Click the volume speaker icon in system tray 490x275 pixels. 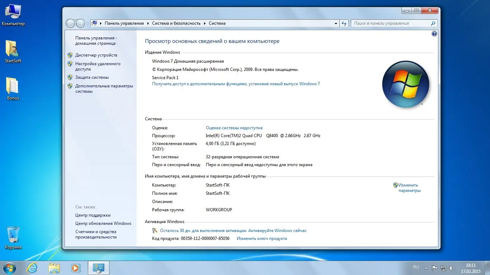452,267
